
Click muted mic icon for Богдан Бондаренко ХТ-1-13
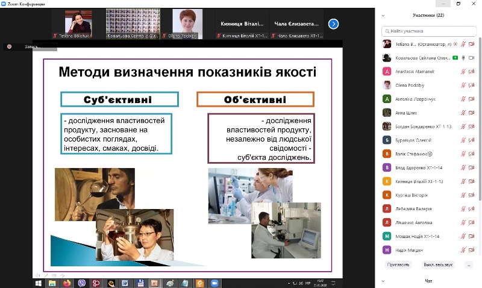pyautogui.click(x=463, y=127)
